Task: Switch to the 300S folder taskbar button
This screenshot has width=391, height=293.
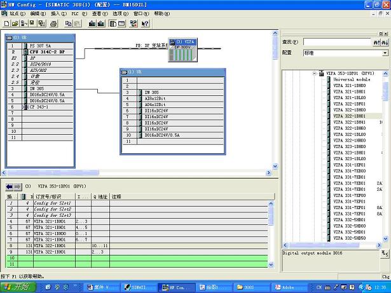Action: [x=251, y=287]
